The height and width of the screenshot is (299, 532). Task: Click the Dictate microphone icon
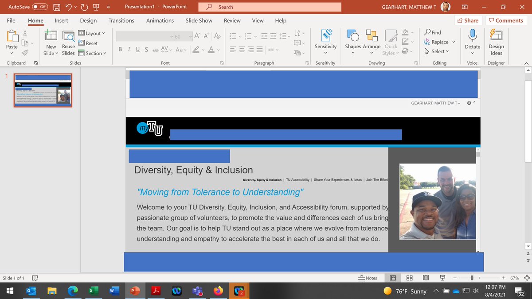(x=473, y=35)
